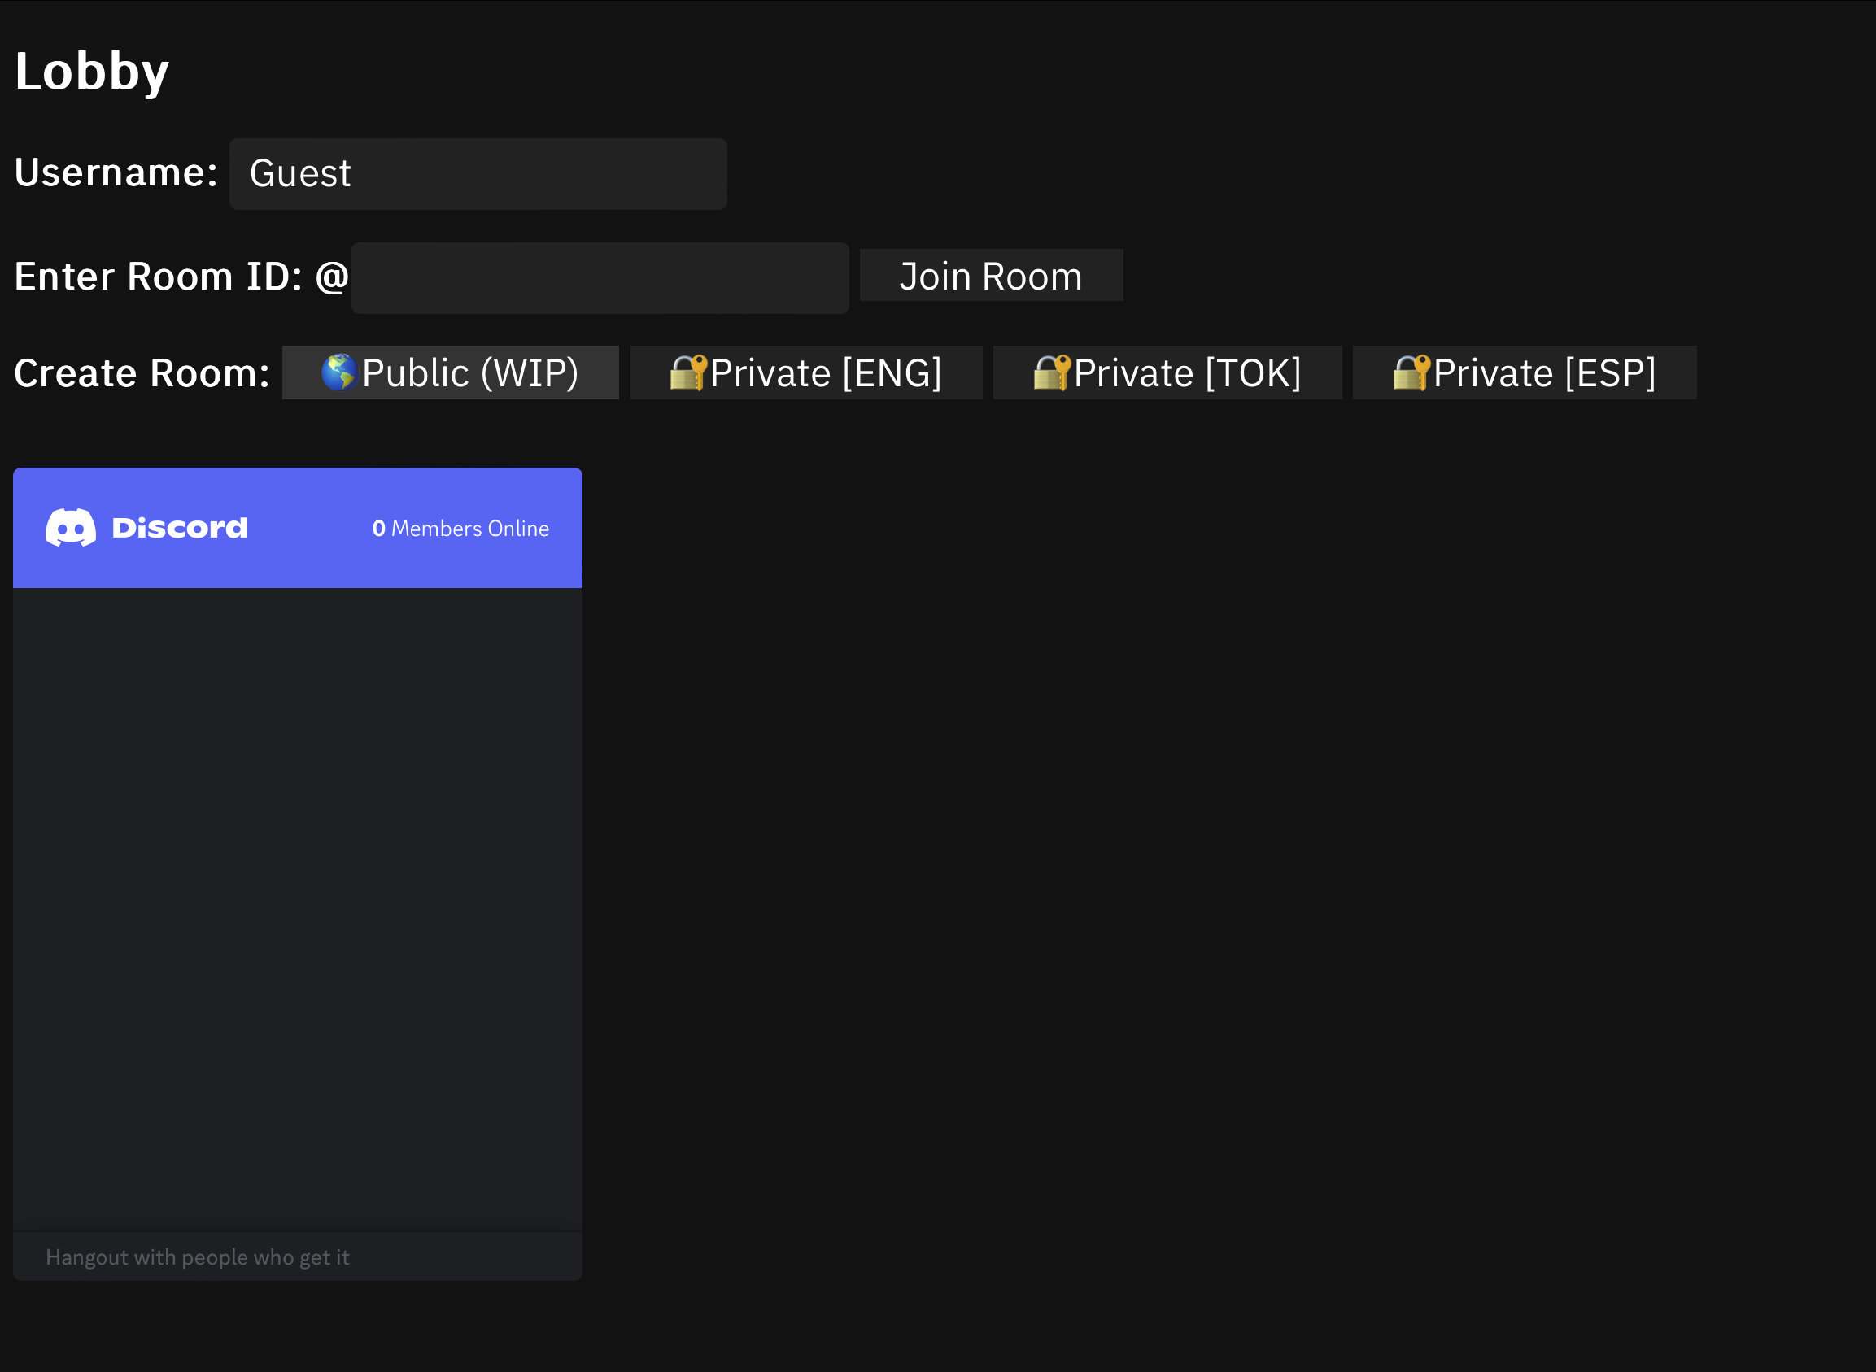Click the Lobby heading
The image size is (1876, 1372).
coord(91,72)
